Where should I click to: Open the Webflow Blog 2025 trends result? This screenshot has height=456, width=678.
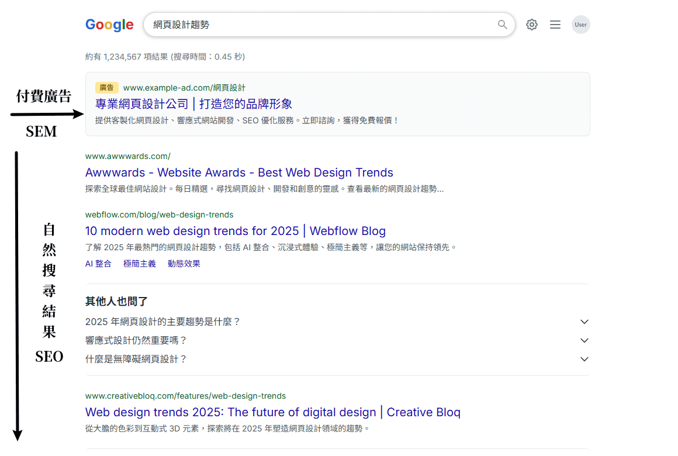[x=235, y=231]
